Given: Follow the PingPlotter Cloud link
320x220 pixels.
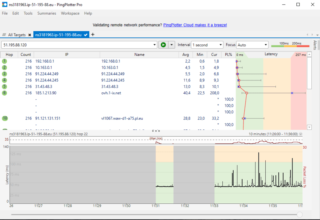Looking at the screenshot, I should (x=195, y=25).
